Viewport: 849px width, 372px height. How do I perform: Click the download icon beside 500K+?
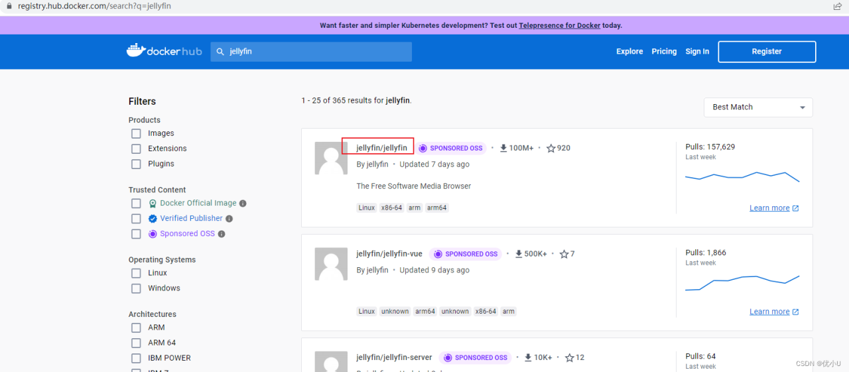coord(519,254)
